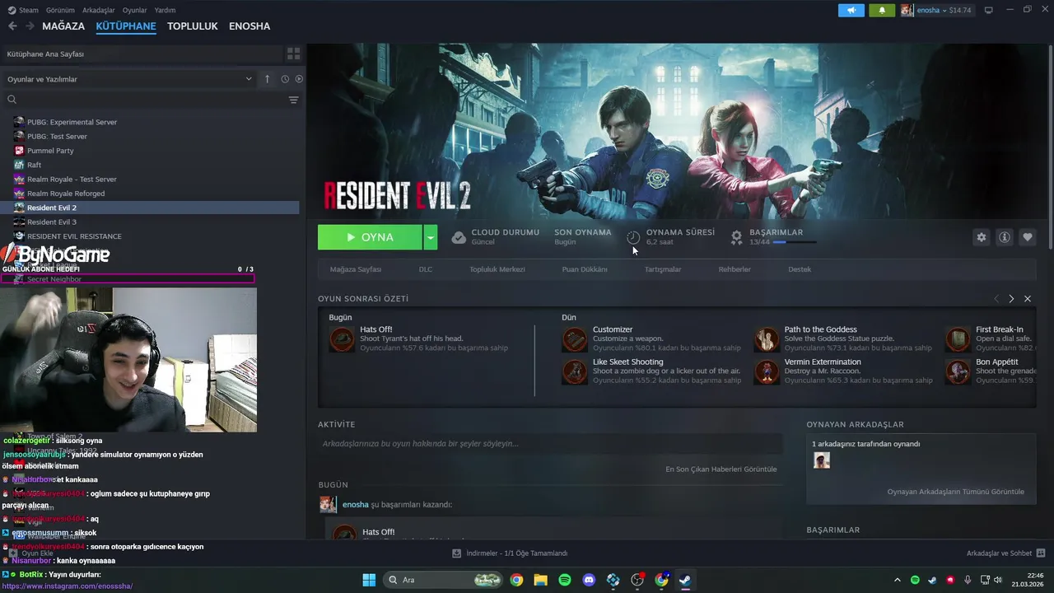This screenshot has height=593, width=1054.
Task: Add Resident Evil 2 to favorites heart
Action: pyautogui.click(x=1028, y=237)
